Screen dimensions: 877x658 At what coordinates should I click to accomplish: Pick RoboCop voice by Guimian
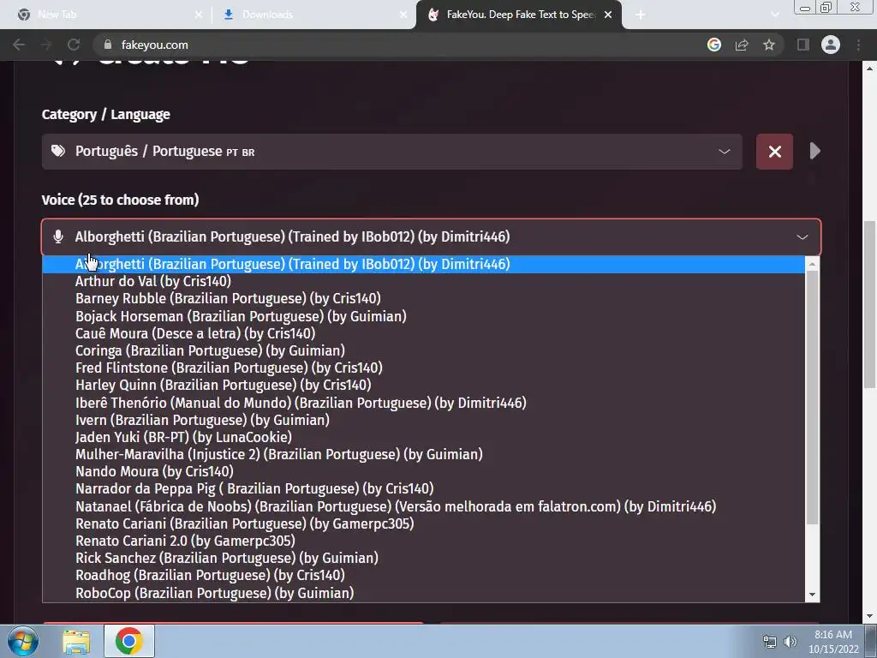tap(423, 593)
